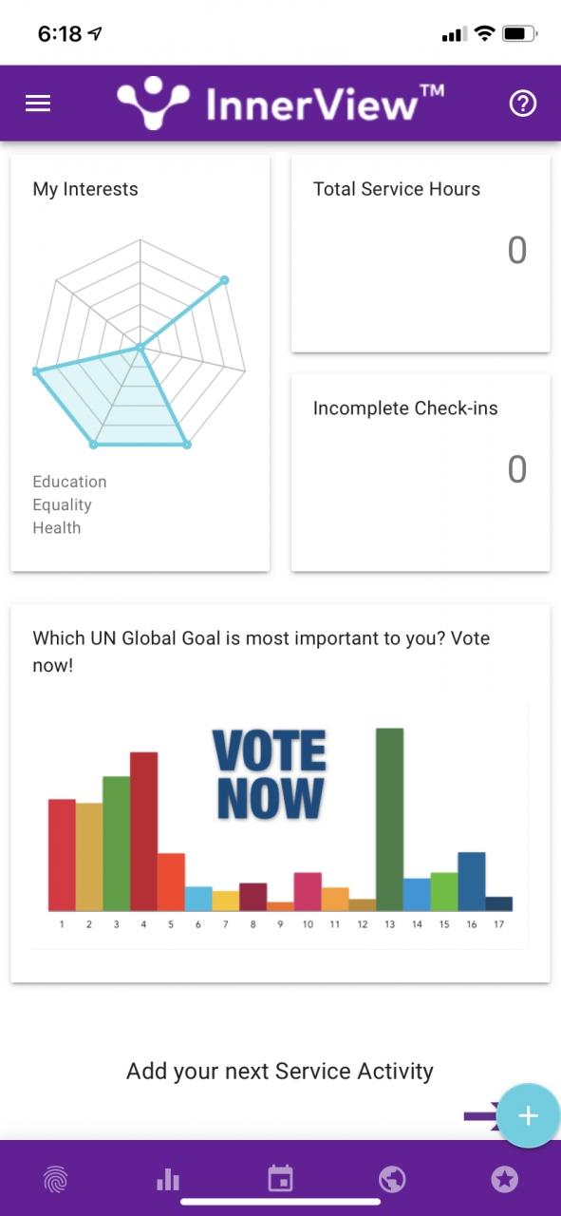Tap the Health interest label

[57, 527]
